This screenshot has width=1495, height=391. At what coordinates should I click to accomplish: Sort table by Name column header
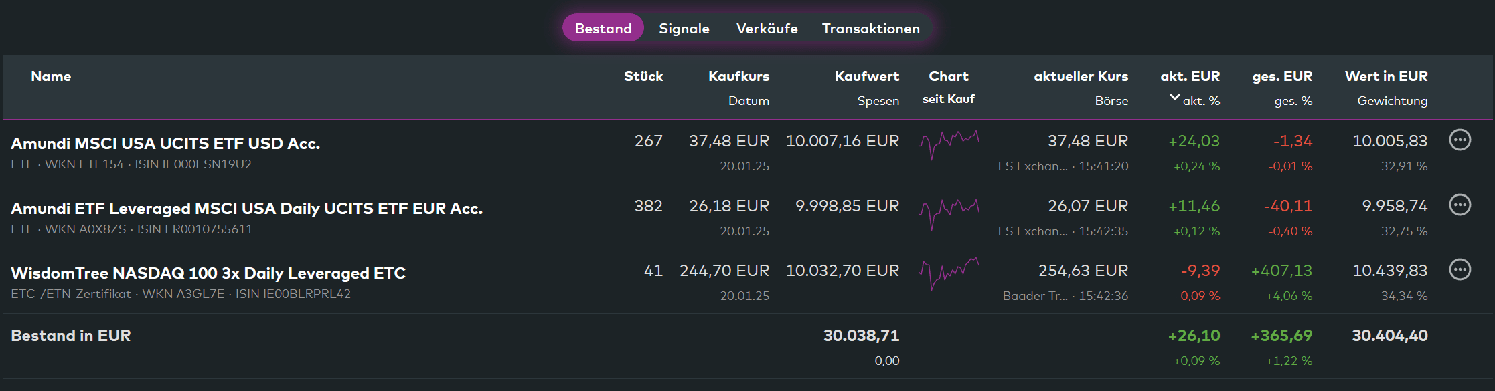[51, 76]
